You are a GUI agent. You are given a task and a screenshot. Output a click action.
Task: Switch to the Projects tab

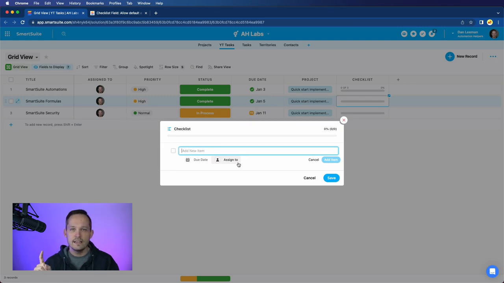[205, 45]
